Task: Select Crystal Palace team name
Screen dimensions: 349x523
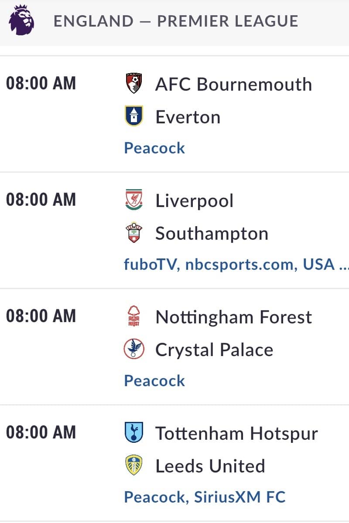Action: pos(214,350)
